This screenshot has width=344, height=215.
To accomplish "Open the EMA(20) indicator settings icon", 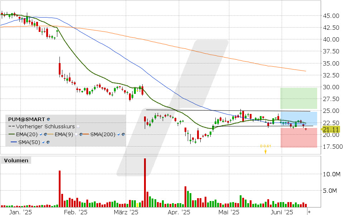I will pyautogui.click(x=46, y=134).
